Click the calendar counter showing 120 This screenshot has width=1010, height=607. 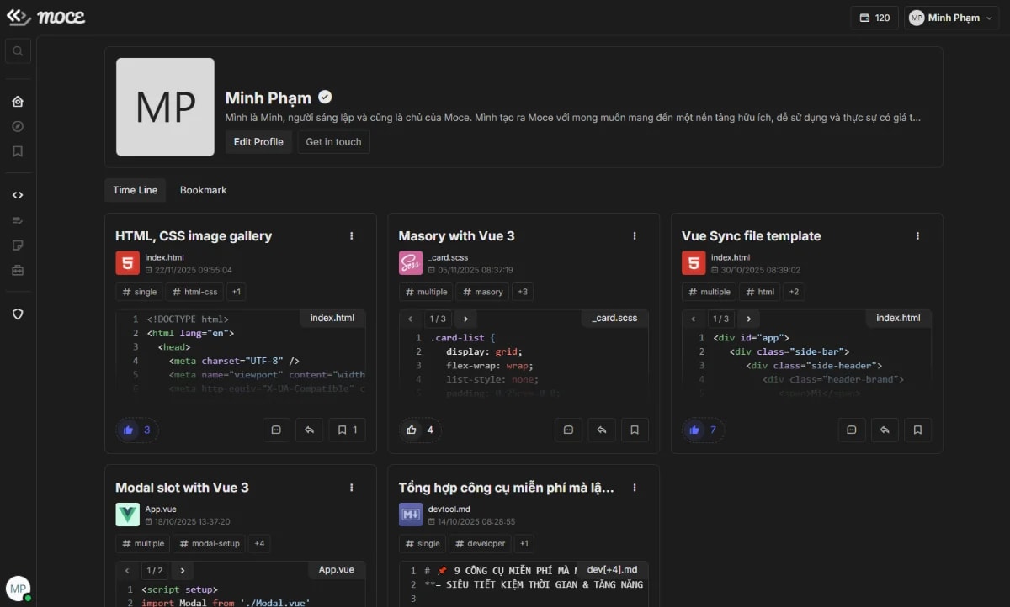[x=874, y=17]
